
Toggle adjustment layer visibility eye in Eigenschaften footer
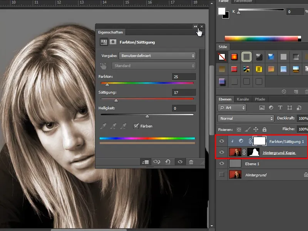pyautogui.click(x=180, y=162)
